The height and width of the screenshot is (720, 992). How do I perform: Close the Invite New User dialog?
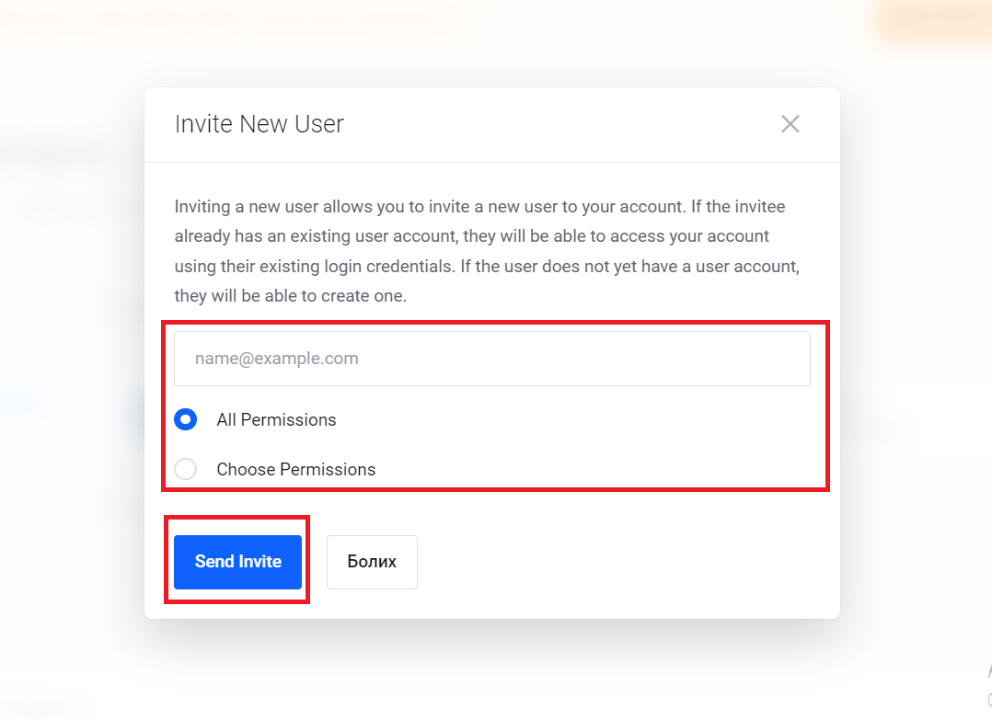[x=790, y=124]
